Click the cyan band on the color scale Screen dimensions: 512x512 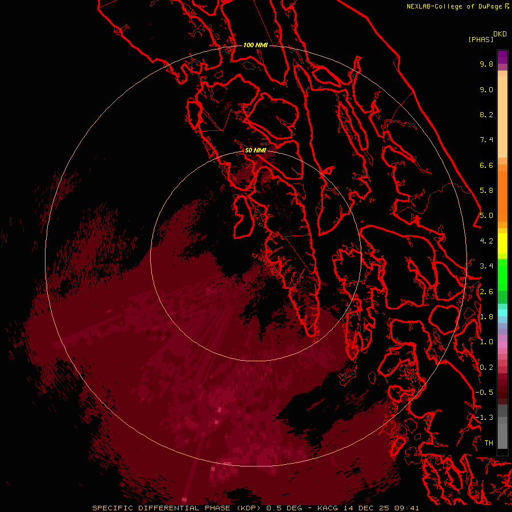click(x=502, y=313)
